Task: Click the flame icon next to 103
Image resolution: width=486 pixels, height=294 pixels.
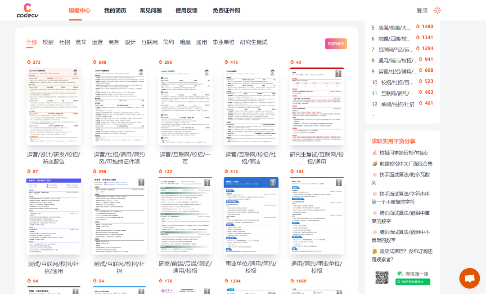Action: pyautogui.click(x=292, y=171)
